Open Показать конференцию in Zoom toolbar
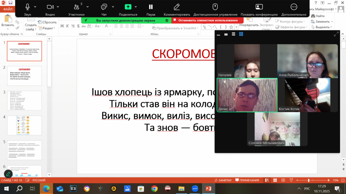The height and width of the screenshot is (194, 346). click(259, 7)
